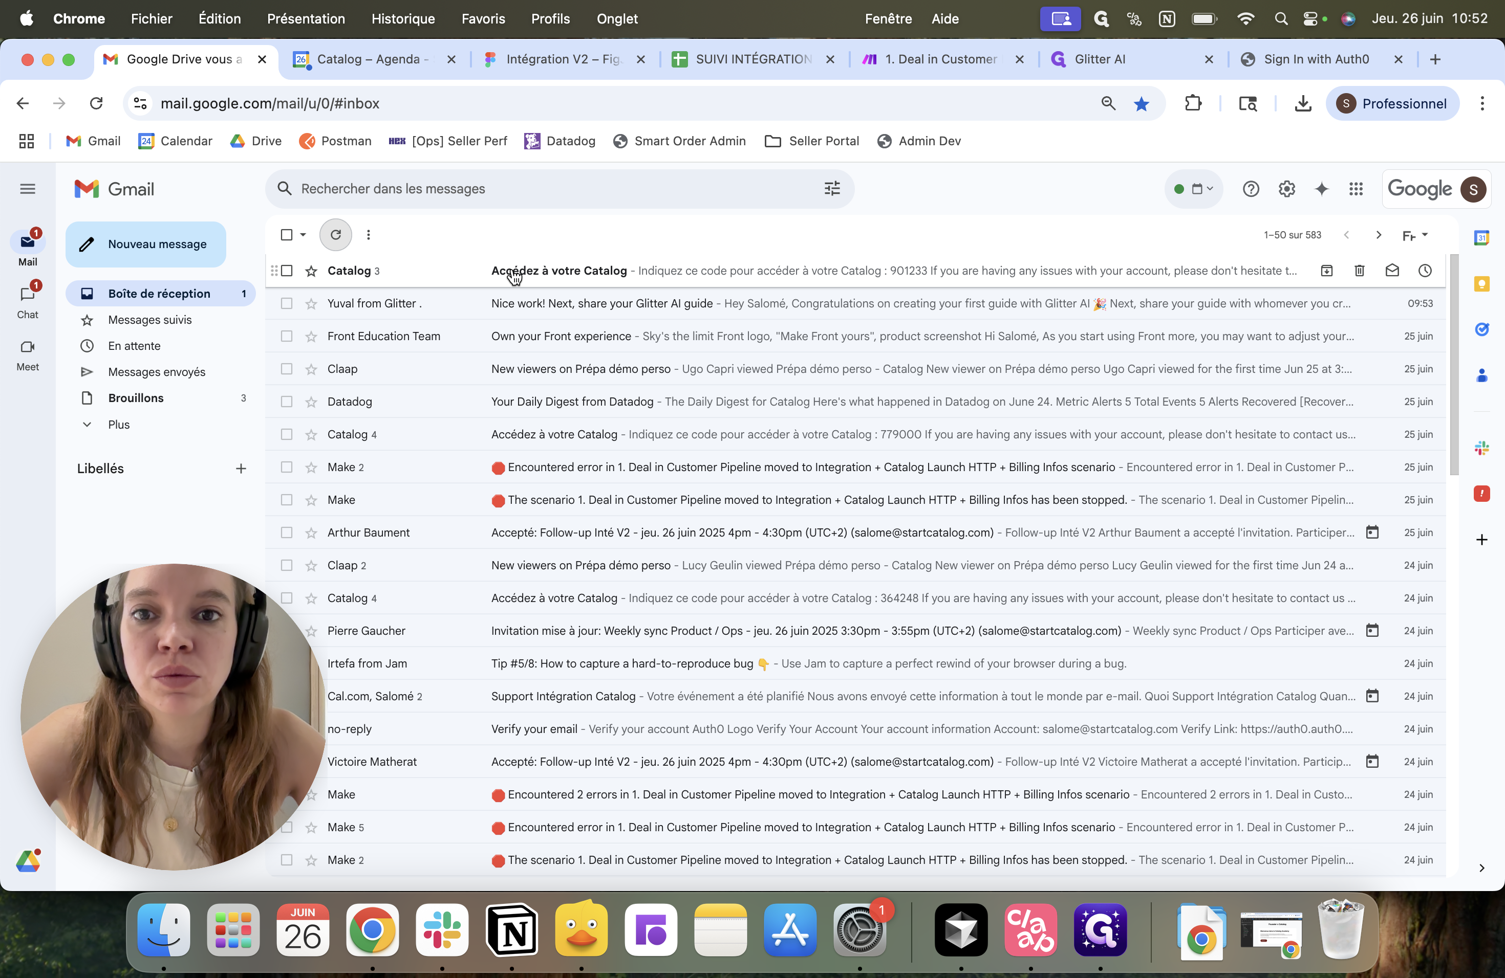
Task: Create new label with plus icon next to Libellés
Action: pyautogui.click(x=241, y=469)
